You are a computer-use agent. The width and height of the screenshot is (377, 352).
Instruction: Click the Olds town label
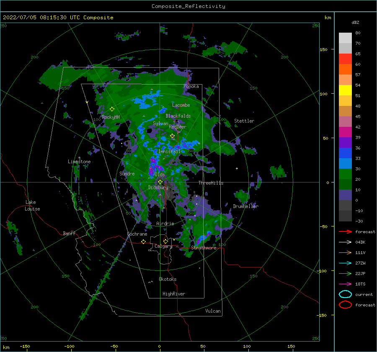pyautogui.click(x=160, y=175)
